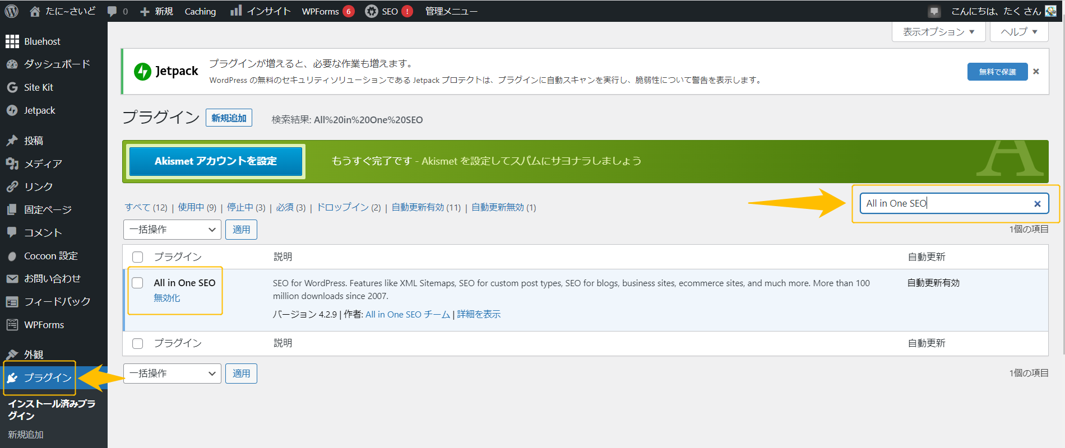This screenshot has width=1065, height=448.
Task: Open 投稿 pin icon in sidebar
Action: coord(12,141)
